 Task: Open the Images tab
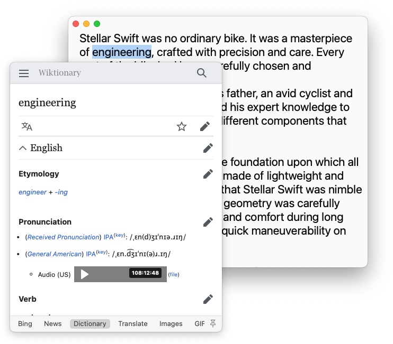pyautogui.click(x=171, y=324)
